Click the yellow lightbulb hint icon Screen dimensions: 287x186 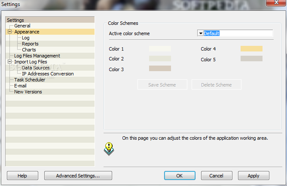click(109, 149)
